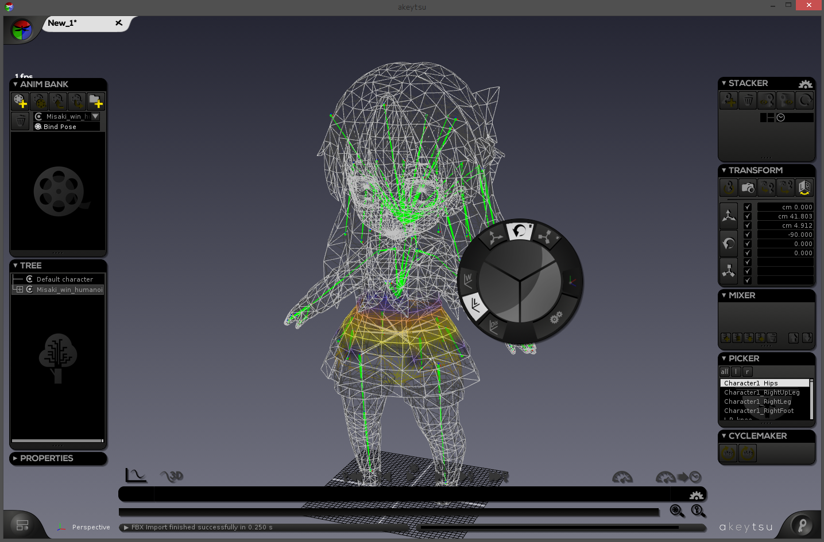Toggle checkbox beside cm 0.000
Screen dimensions: 824x542
pos(748,207)
